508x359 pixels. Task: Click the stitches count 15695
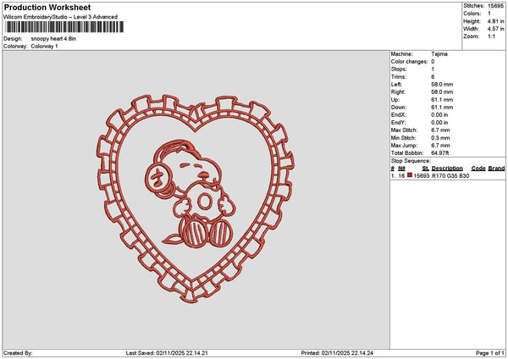495,6
